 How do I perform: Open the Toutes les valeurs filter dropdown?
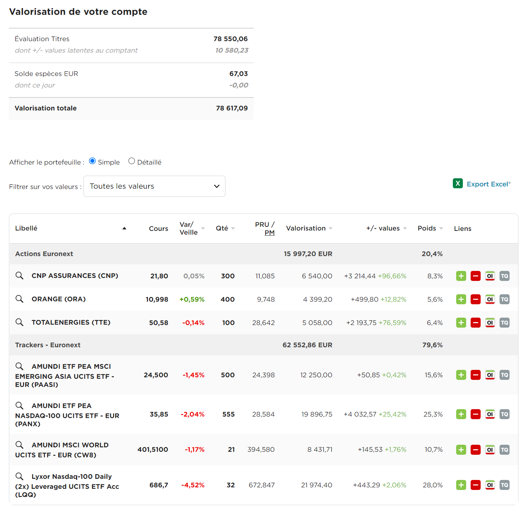click(154, 186)
